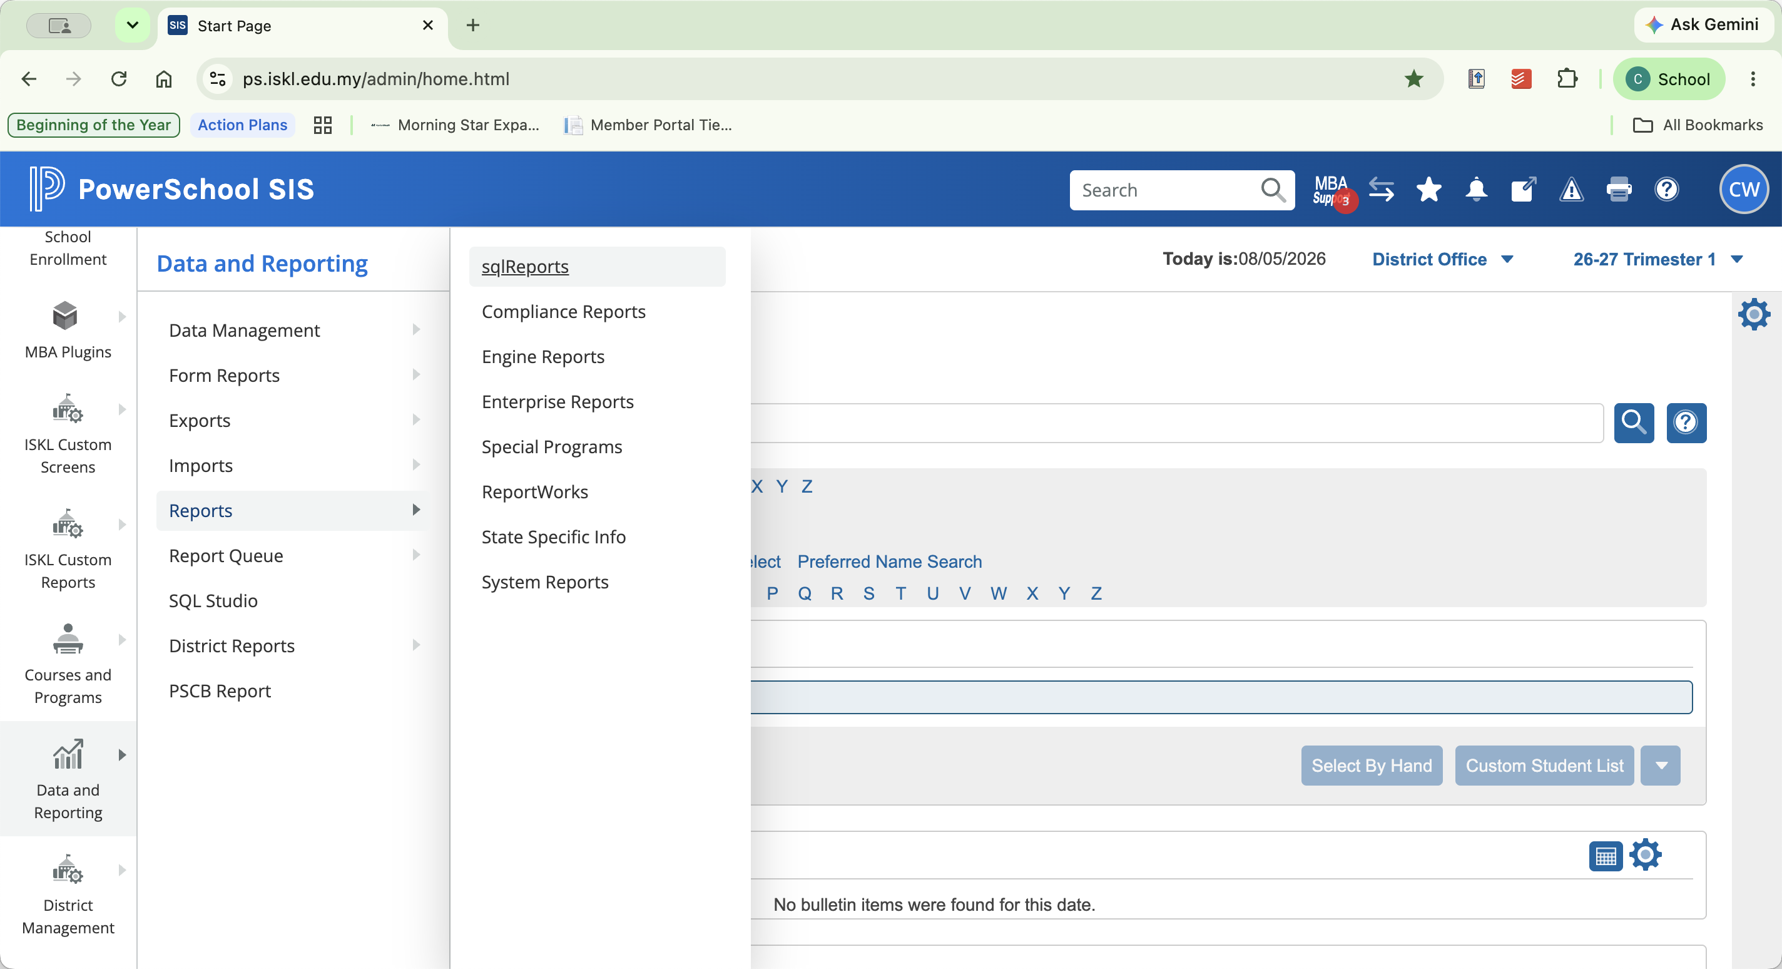Open the Action Plans bookmark

[x=242, y=125]
